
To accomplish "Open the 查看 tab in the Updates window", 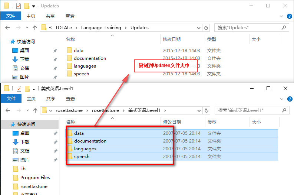I will click(x=70, y=16).
